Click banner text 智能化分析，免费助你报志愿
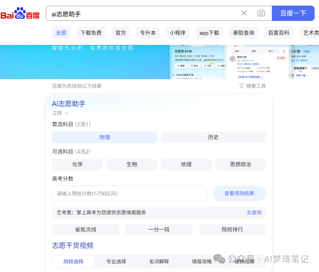The image size is (319, 272). coord(92,48)
